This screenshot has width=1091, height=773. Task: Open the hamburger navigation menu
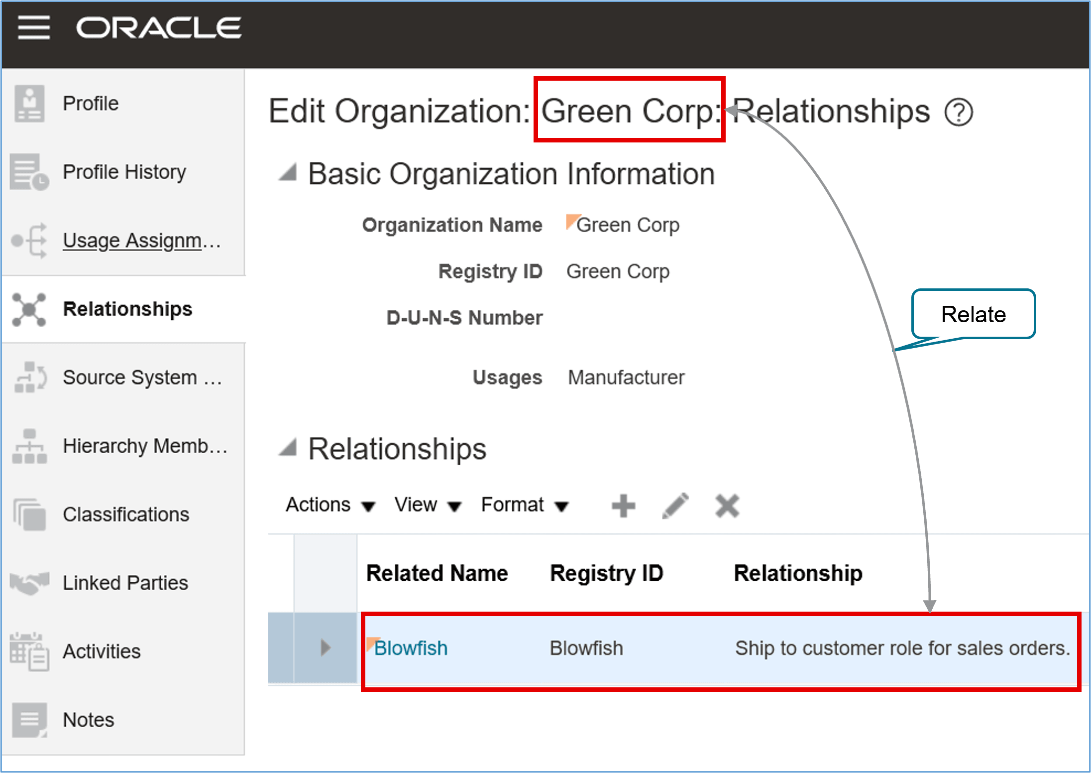tap(33, 29)
